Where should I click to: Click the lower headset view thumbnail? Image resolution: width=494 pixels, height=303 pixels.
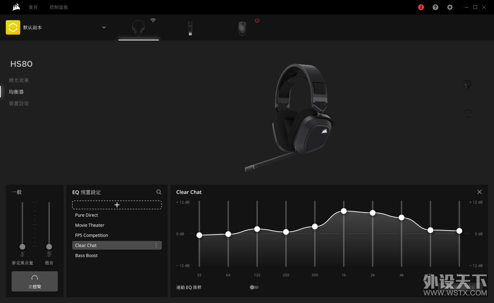click(468, 113)
